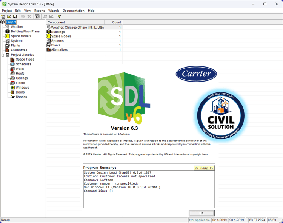Select Systems row in component list
Image resolution: width=283 pixels, height=223 pixels.
coord(84,41)
